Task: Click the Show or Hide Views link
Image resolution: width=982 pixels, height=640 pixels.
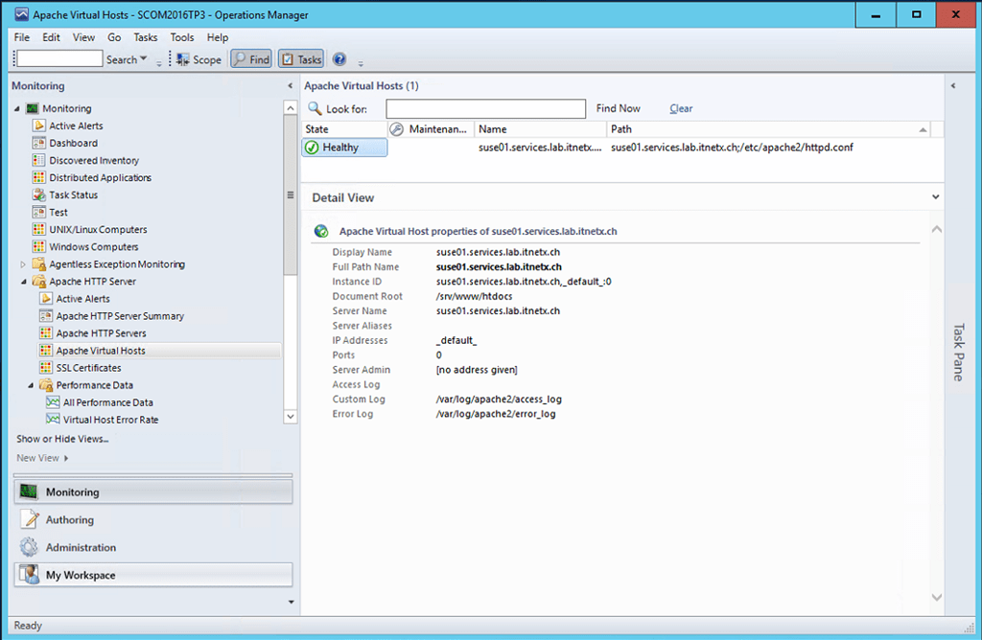Action: pos(62,439)
